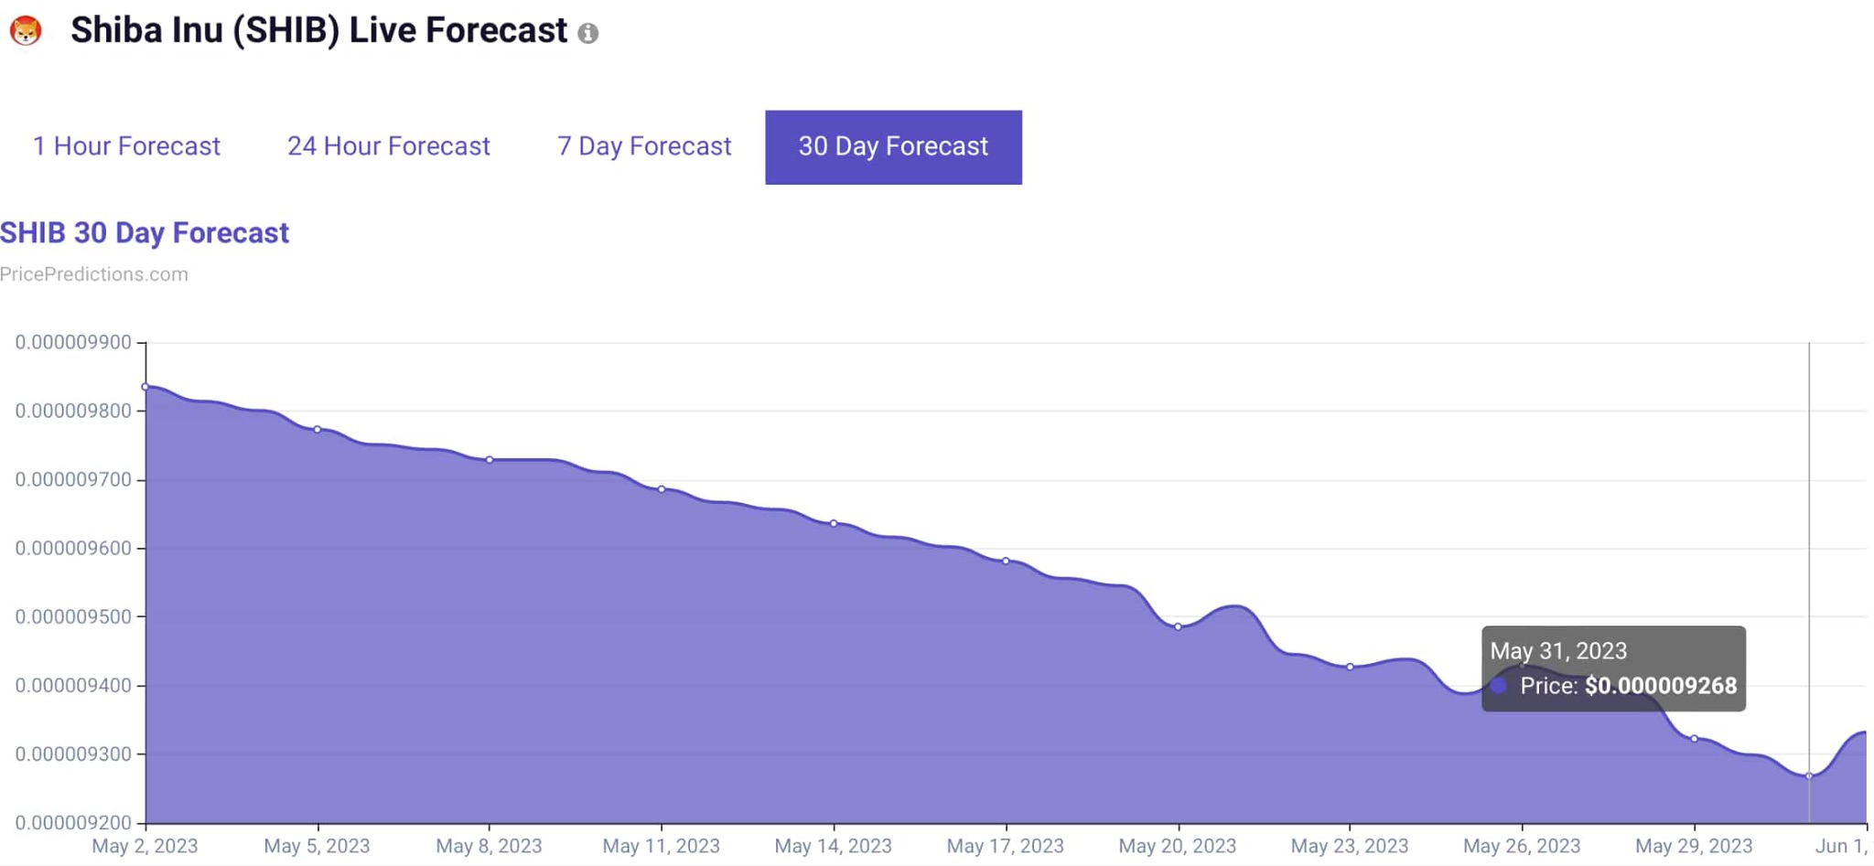Click the May 5 chart data point

point(317,429)
